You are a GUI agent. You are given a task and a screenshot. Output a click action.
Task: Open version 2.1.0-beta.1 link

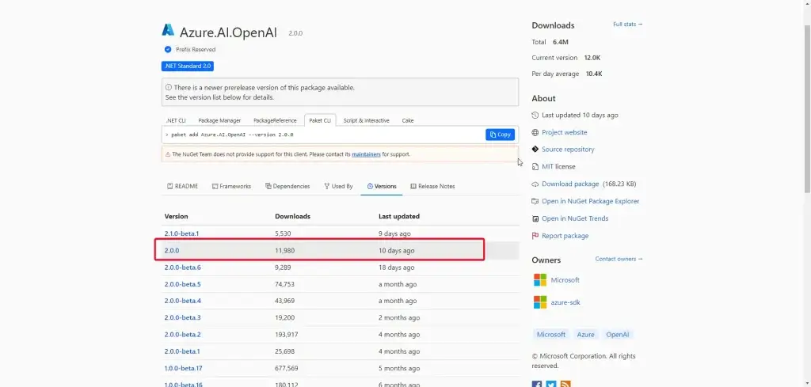pyautogui.click(x=181, y=233)
